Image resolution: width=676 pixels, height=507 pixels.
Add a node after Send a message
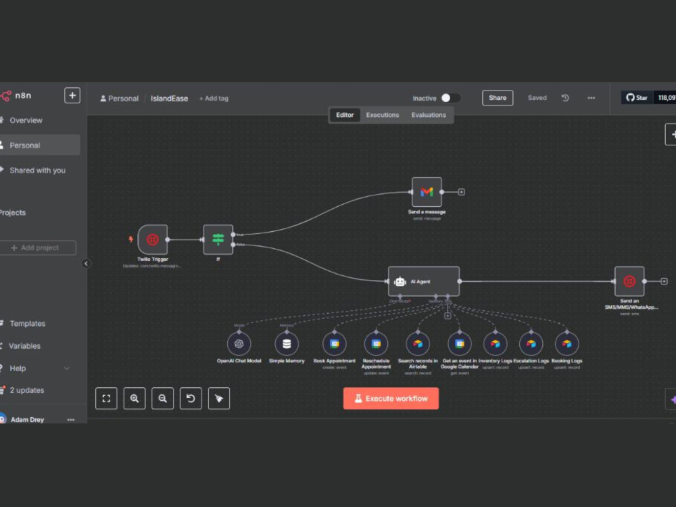(x=461, y=192)
